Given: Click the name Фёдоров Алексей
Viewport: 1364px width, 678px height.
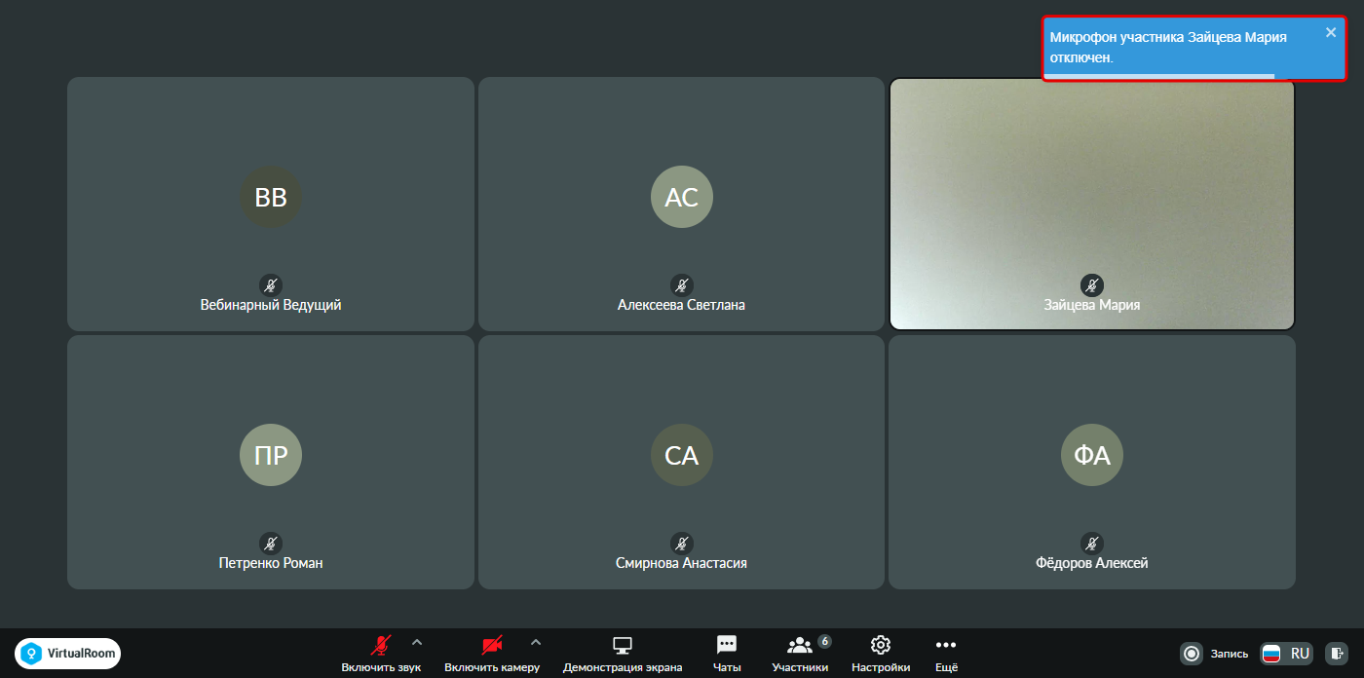Looking at the screenshot, I should click(1092, 563).
